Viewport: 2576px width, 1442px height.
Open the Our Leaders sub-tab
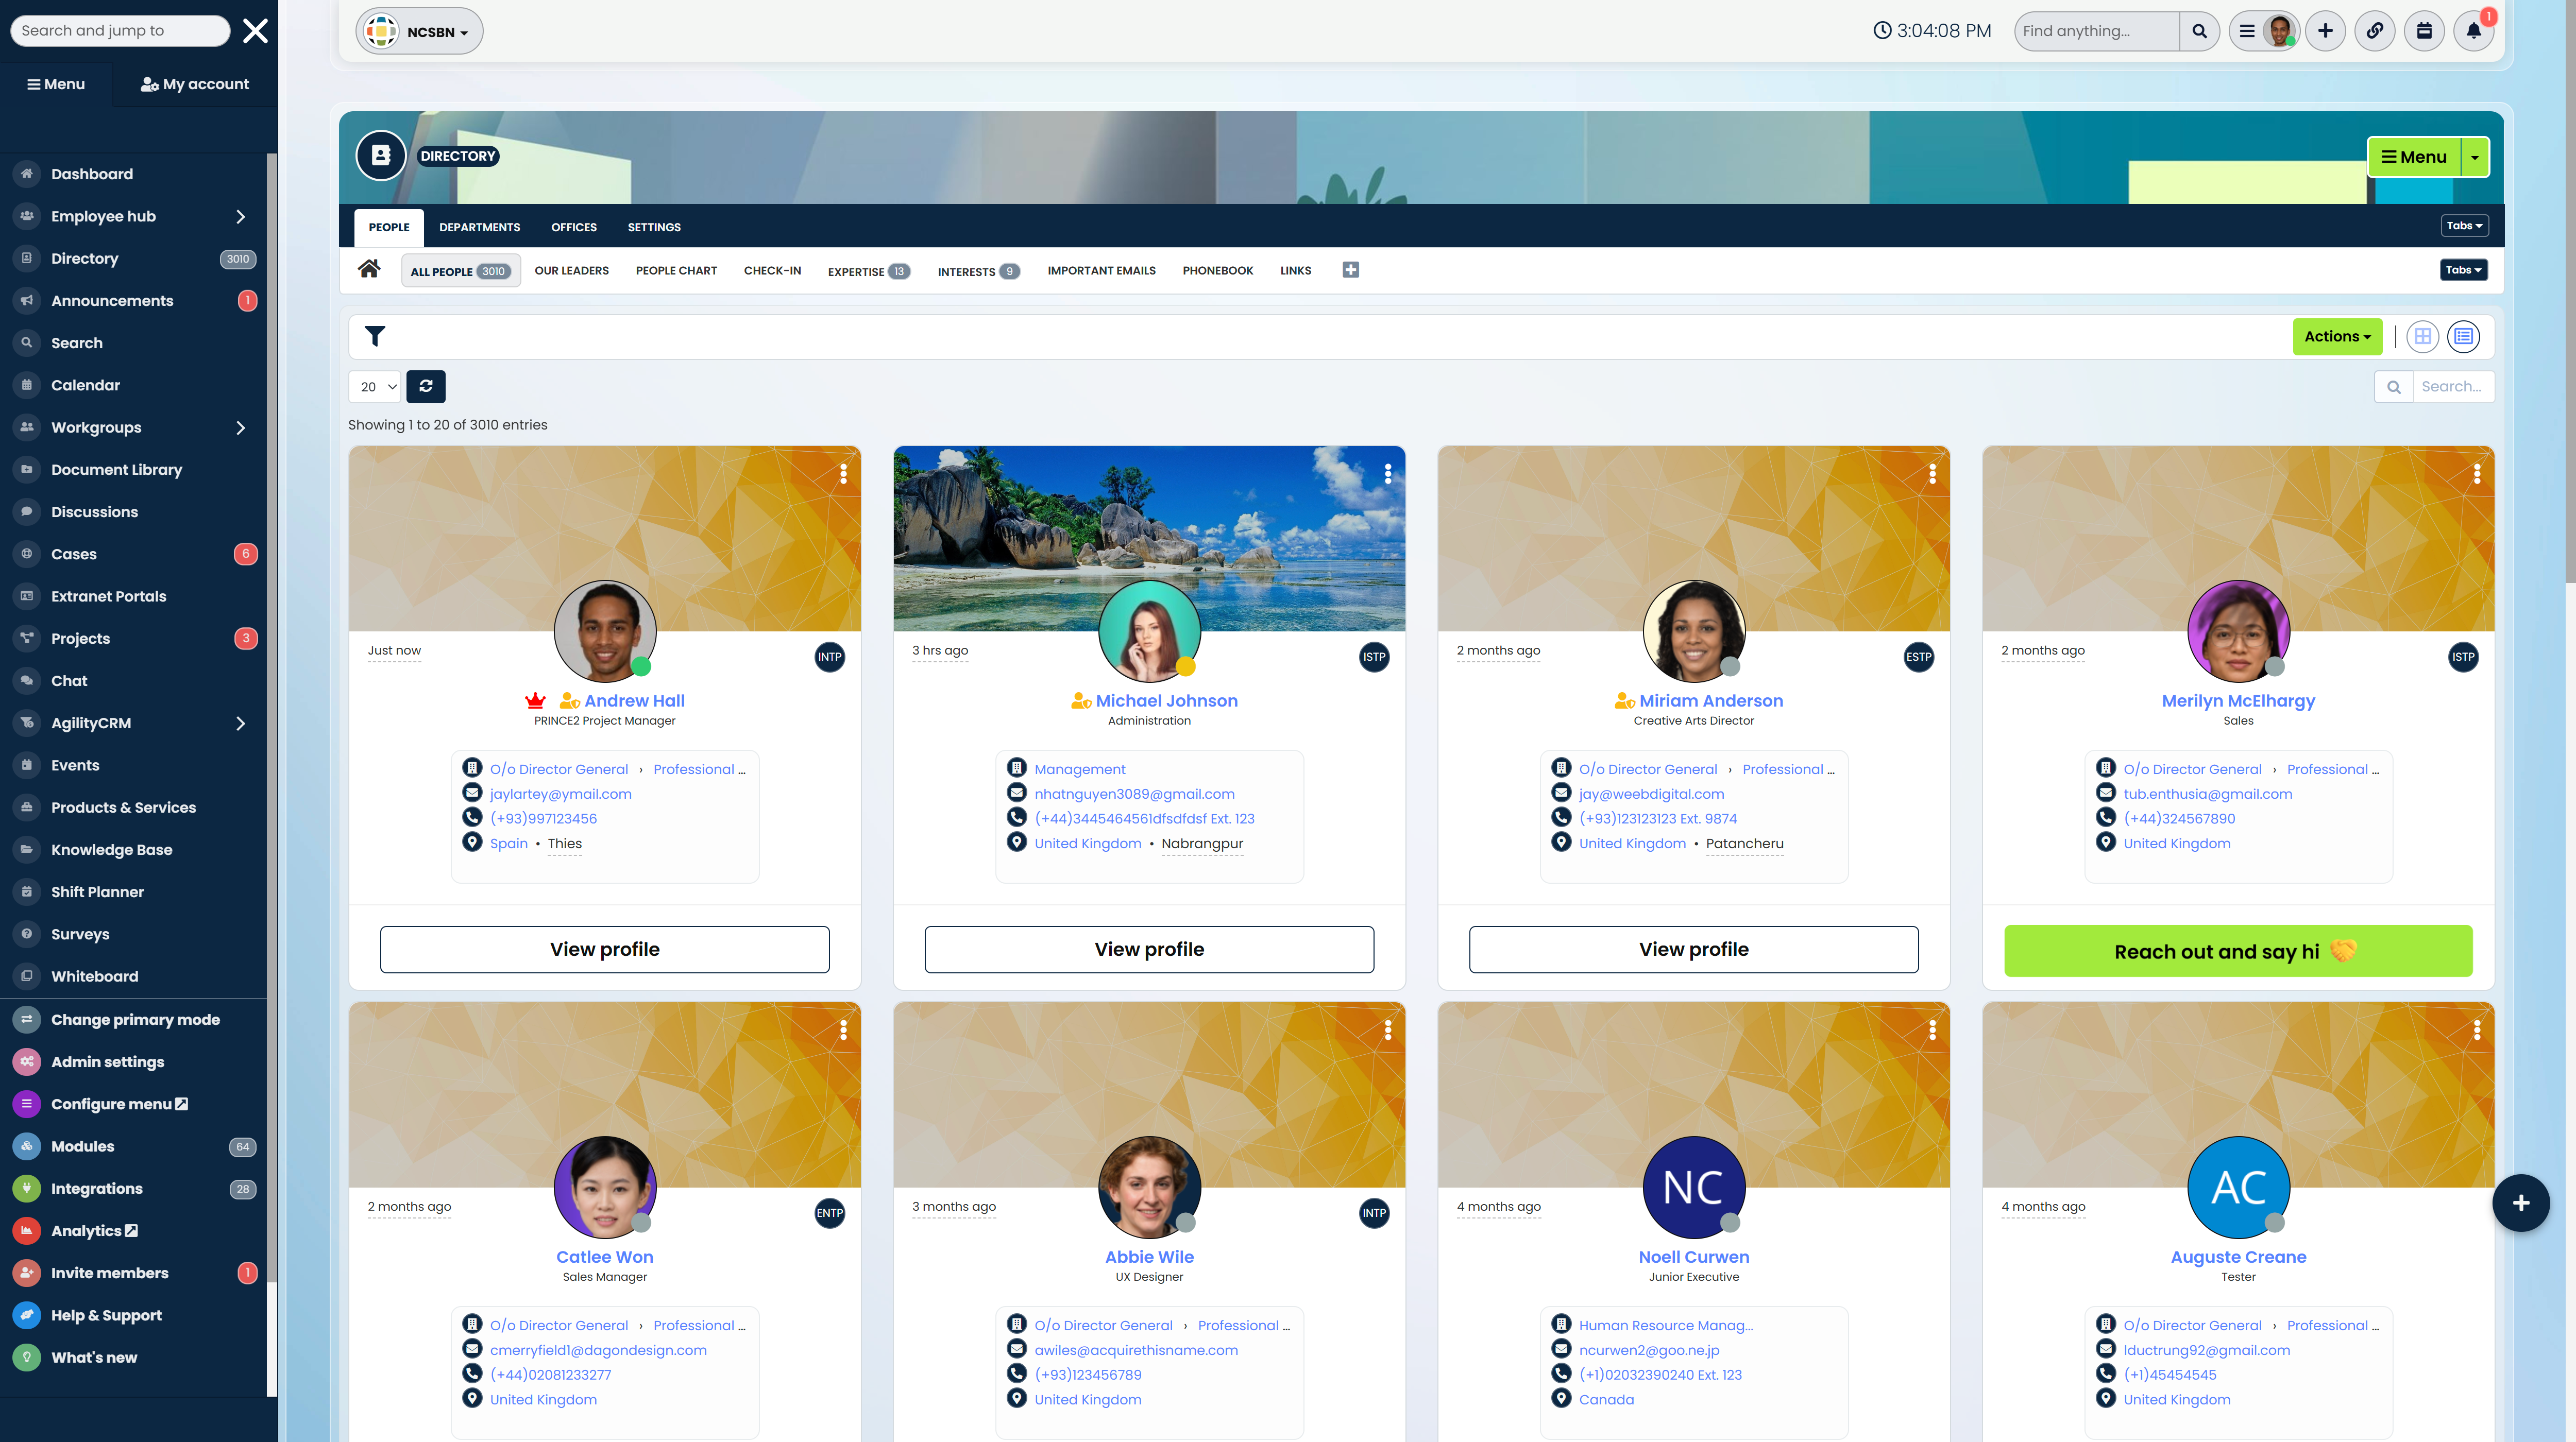click(x=571, y=271)
